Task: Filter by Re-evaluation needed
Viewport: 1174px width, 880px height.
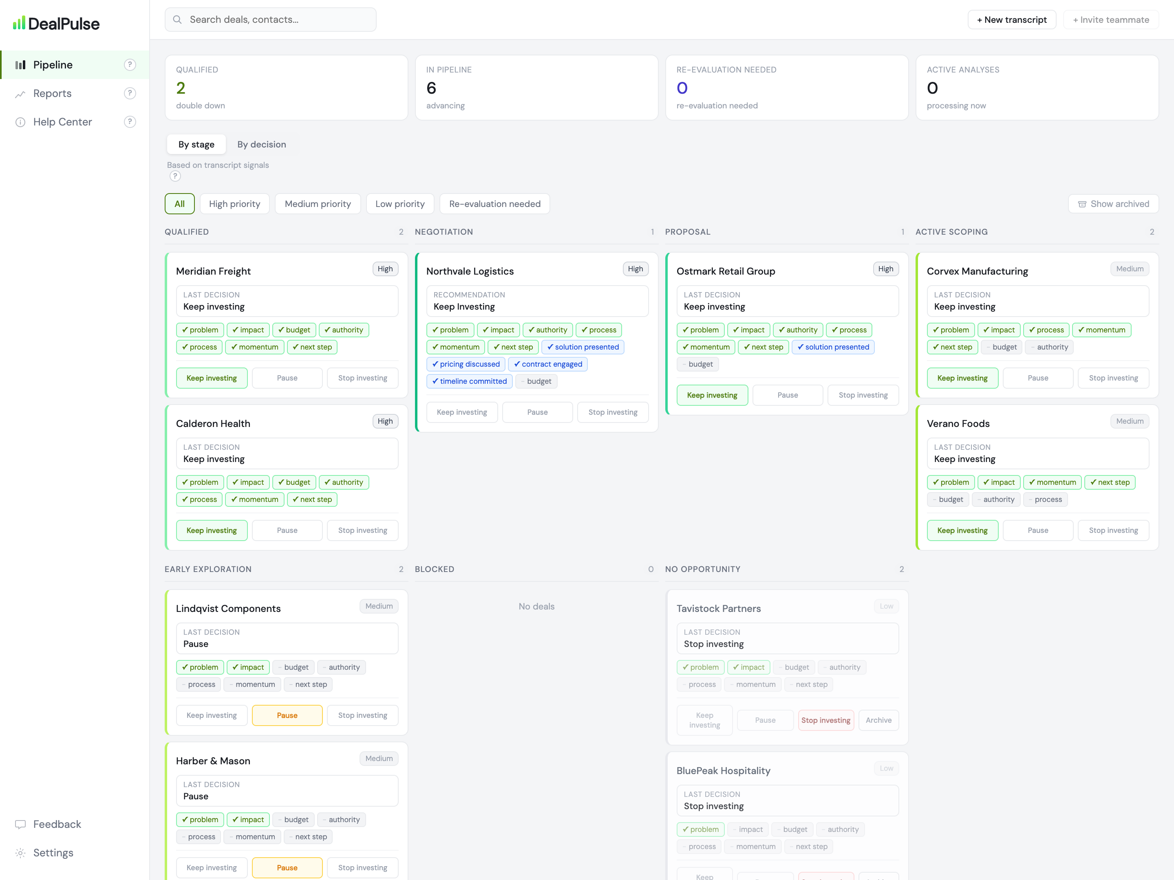Action: coord(494,204)
